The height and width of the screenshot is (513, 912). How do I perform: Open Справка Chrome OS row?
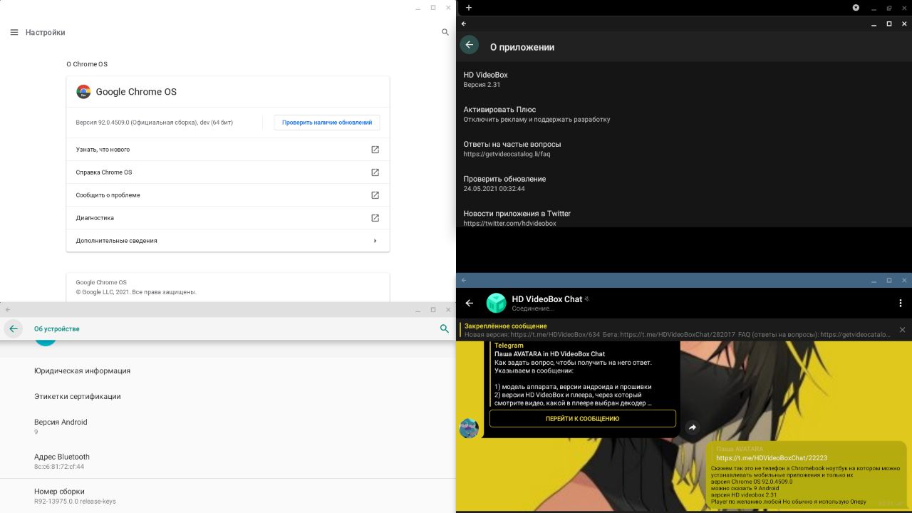(x=228, y=172)
